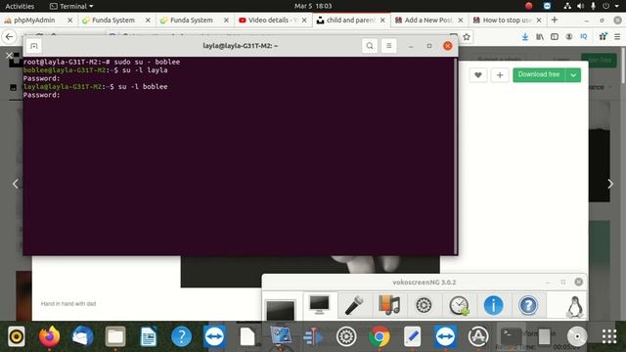Open a new browser tab

(555, 20)
